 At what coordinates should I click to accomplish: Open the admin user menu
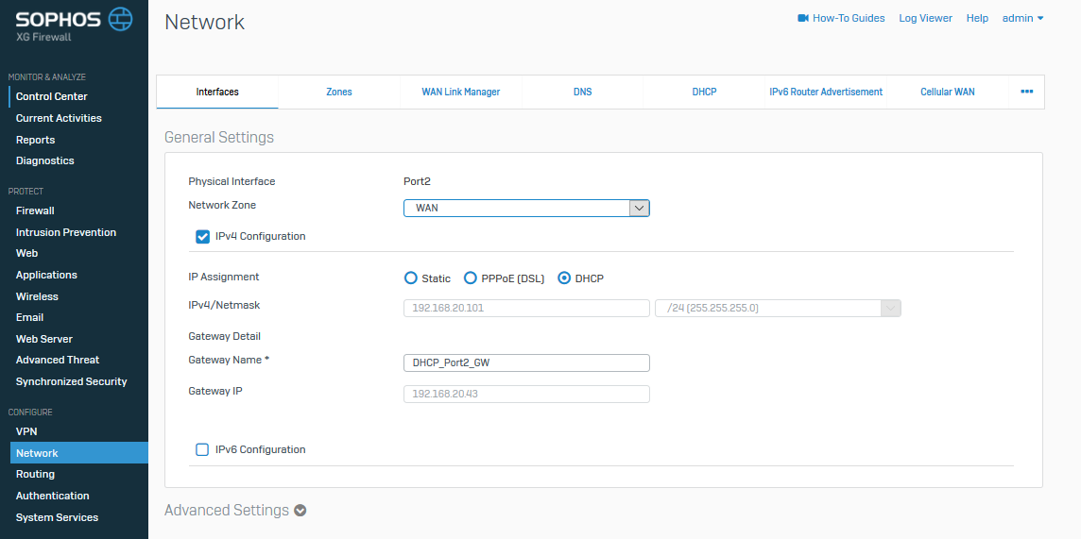click(1022, 18)
